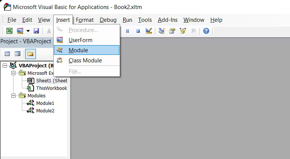The height and width of the screenshot is (159, 290).
Task: Open the Properties Window toolbar icon
Action: click(x=172, y=31)
